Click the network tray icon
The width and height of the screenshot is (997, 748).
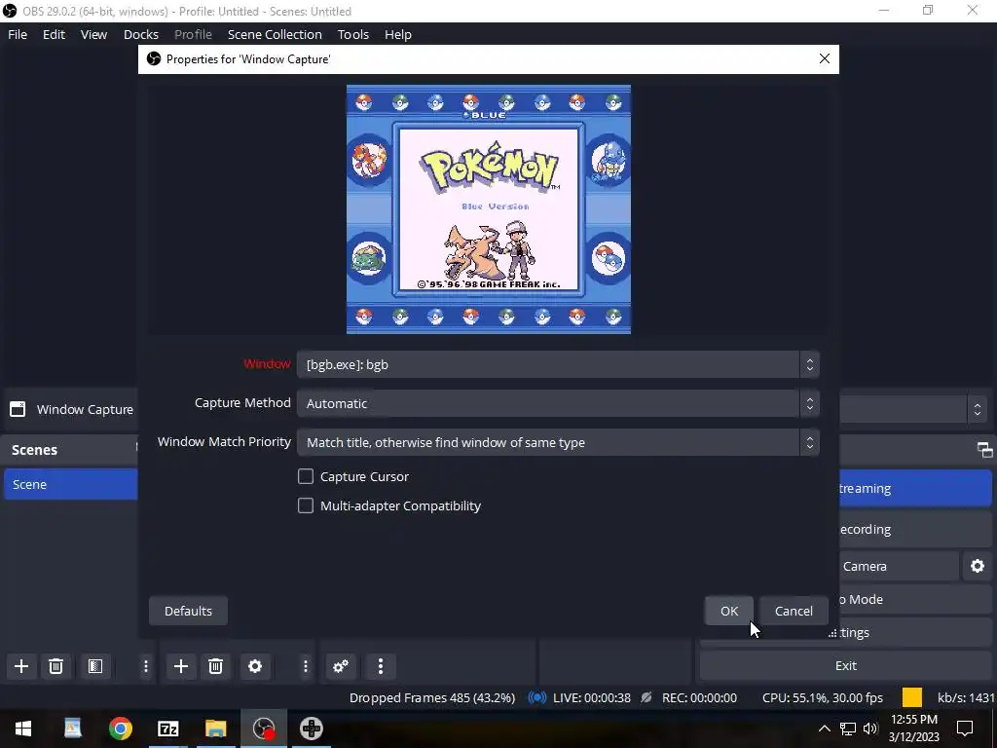tap(848, 729)
